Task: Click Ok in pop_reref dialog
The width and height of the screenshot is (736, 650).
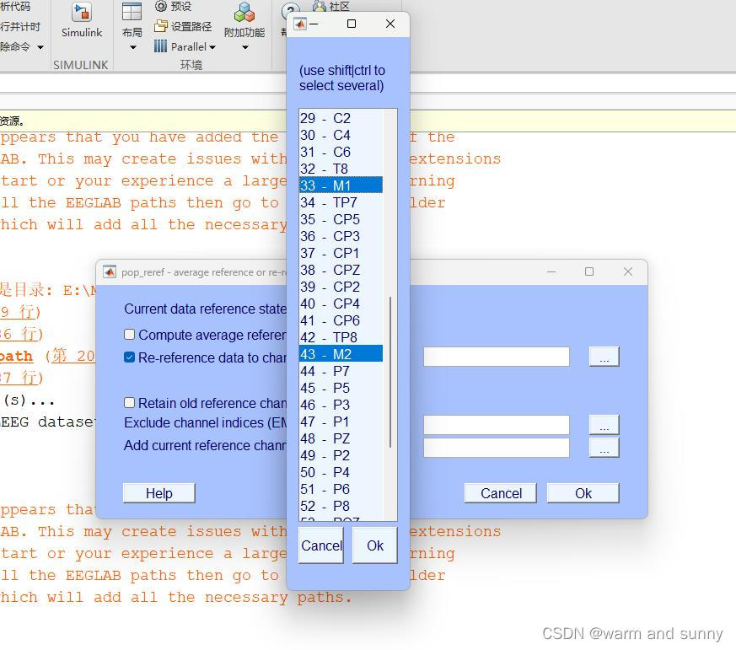Action: tap(583, 493)
